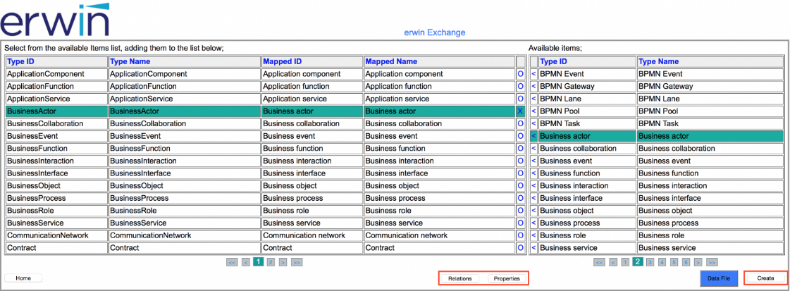Click the Create button
This screenshot has height=291, width=790.
765,278
